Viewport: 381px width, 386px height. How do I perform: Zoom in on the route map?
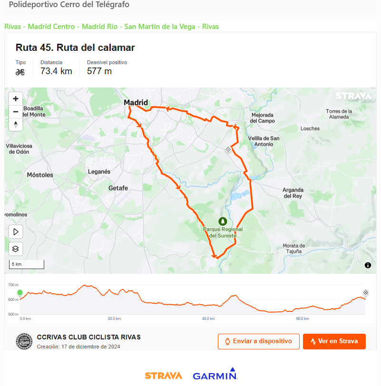pos(16,99)
